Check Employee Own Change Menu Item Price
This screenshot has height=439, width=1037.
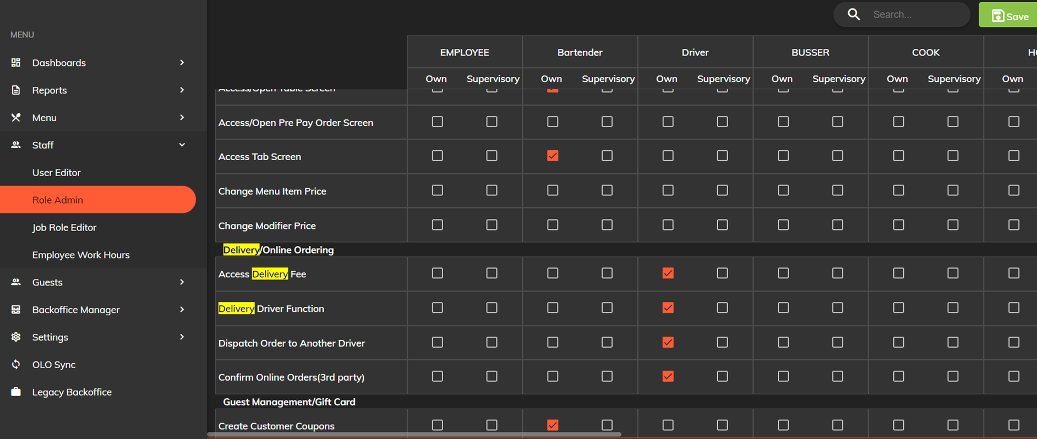[x=438, y=190]
